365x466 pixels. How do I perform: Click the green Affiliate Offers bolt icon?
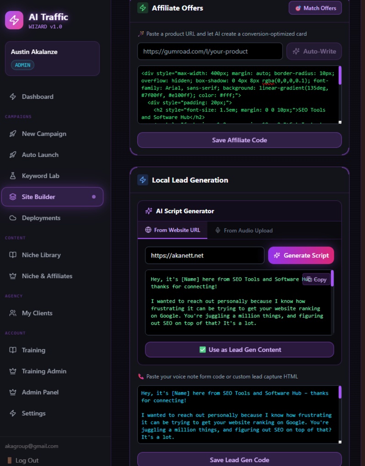(143, 8)
